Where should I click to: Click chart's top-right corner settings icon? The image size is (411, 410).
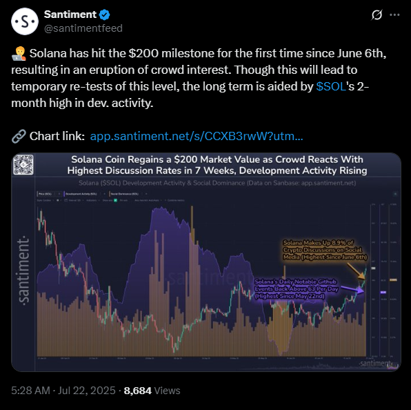(395, 194)
